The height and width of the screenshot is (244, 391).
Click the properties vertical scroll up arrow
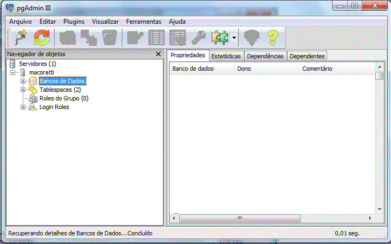pos(379,67)
